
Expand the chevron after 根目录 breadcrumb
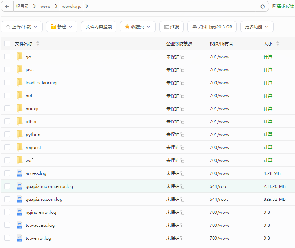(x=35, y=6)
